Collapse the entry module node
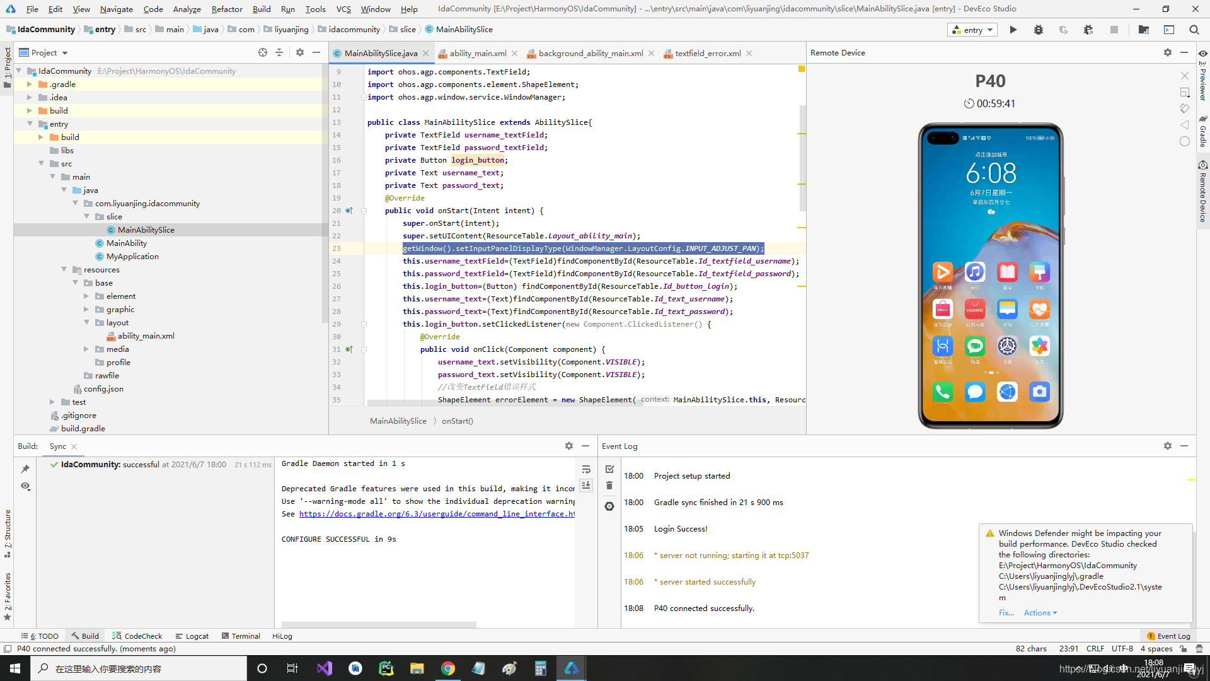This screenshot has height=681, width=1210. tap(29, 124)
